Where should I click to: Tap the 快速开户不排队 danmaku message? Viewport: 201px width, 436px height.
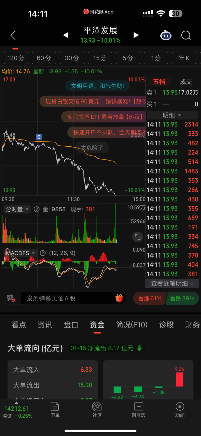(x=107, y=132)
